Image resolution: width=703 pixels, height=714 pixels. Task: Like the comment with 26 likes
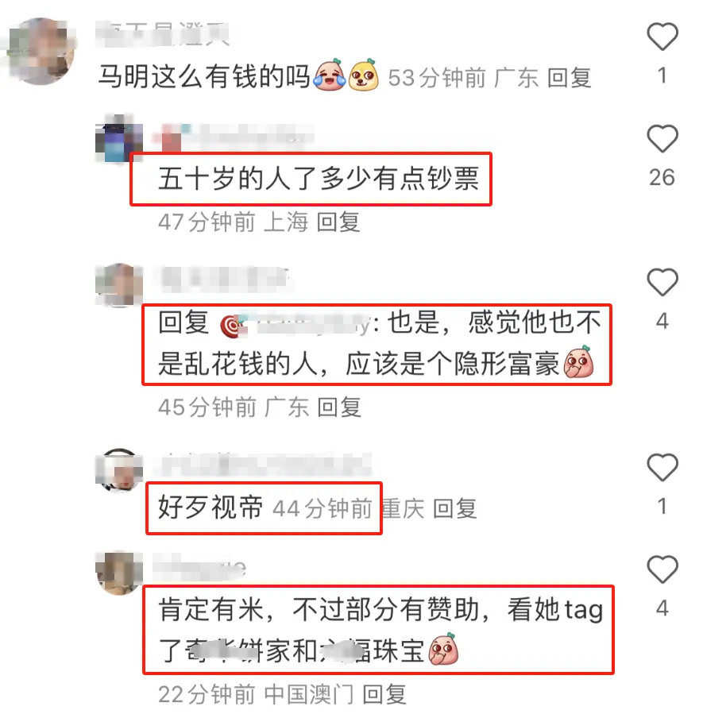tap(662, 138)
